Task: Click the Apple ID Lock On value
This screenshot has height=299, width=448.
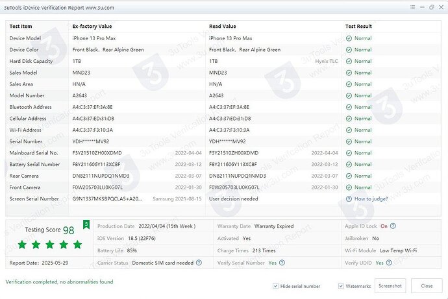Action: [384, 226]
